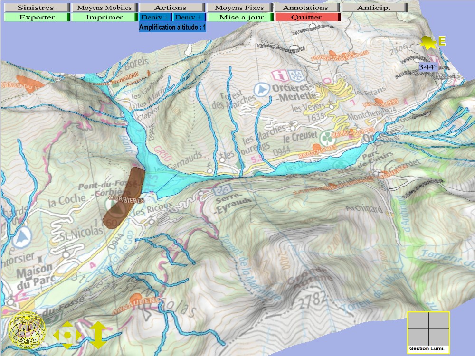Quit via the red Quitter button
475x356 pixels.
tap(308, 17)
